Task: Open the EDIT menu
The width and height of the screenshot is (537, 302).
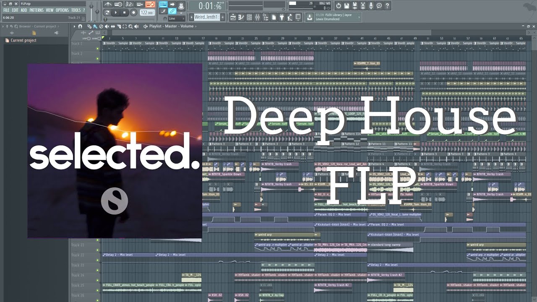Action: [x=15, y=10]
